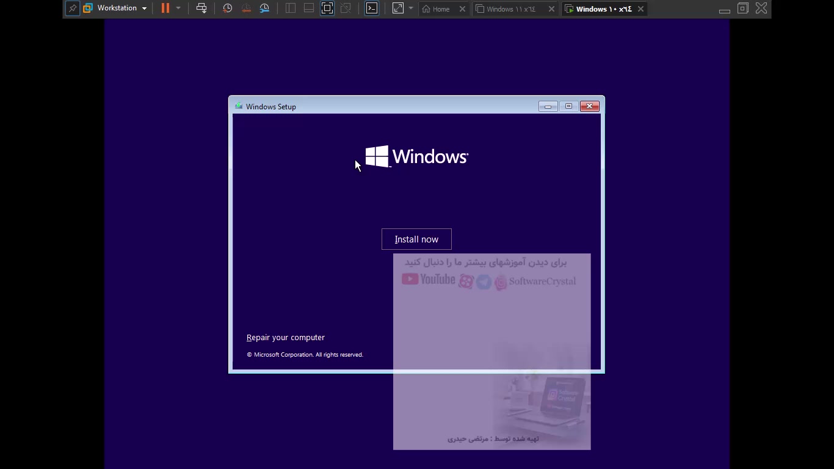Open the Repair your computer link
Viewport: 834px width, 469px height.
coord(286,338)
